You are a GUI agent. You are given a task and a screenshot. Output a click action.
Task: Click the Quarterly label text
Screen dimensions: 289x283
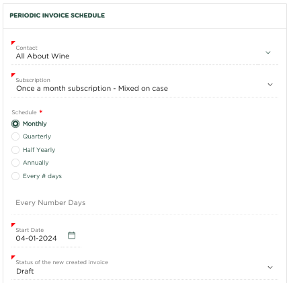pos(37,136)
